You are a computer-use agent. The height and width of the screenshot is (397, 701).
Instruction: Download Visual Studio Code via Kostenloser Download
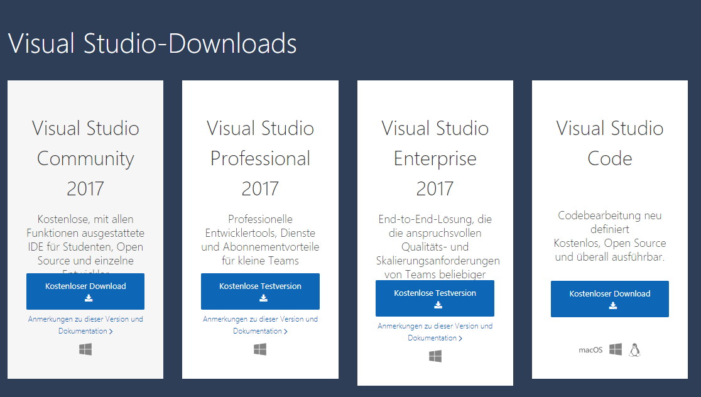610,299
